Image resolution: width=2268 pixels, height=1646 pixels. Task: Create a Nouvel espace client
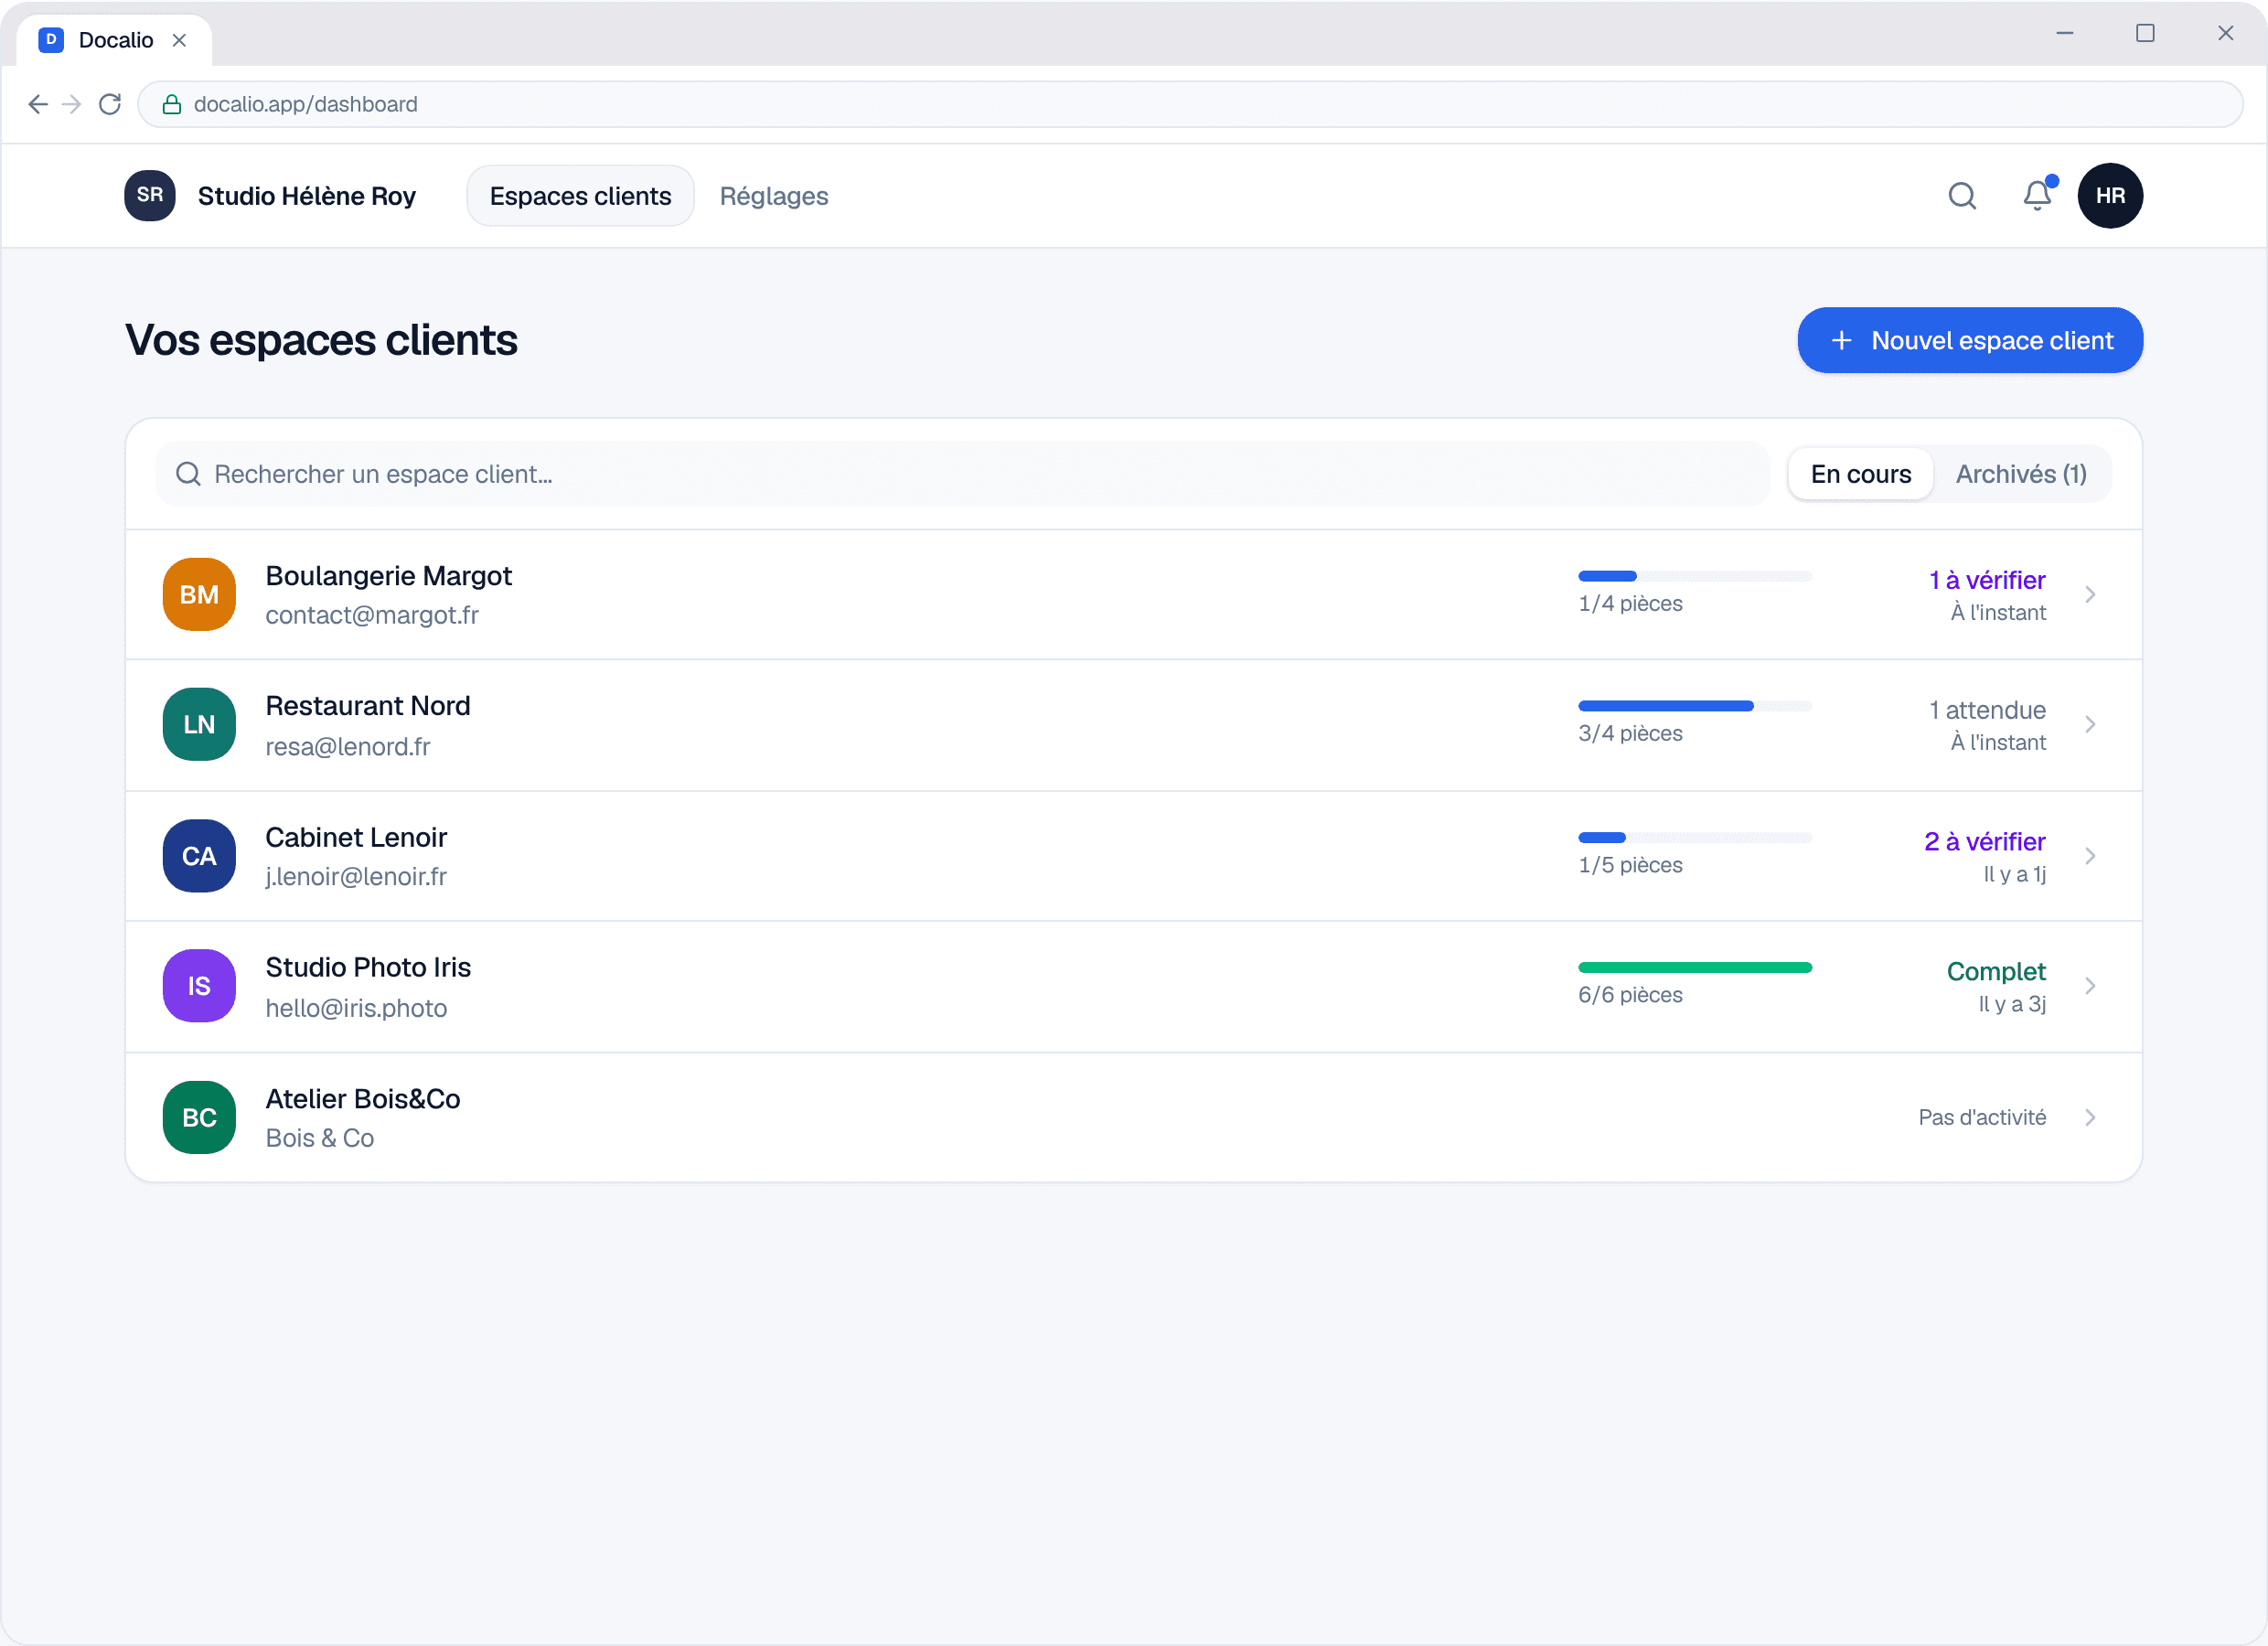pos(1970,340)
